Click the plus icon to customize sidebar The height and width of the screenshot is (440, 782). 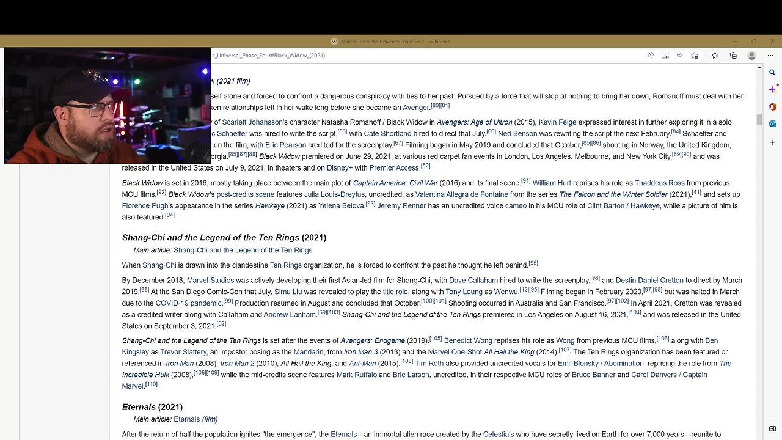point(772,142)
